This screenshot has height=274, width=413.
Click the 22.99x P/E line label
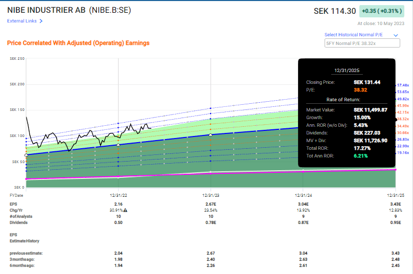(x=403, y=146)
